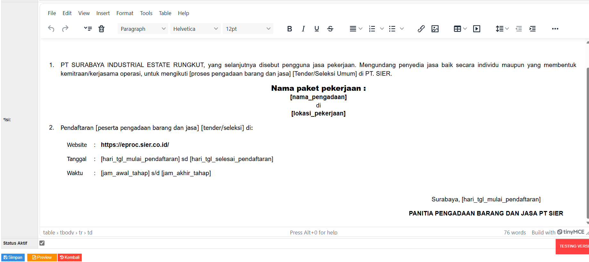Insert media using the play icon
The image size is (589, 262).
click(x=477, y=29)
